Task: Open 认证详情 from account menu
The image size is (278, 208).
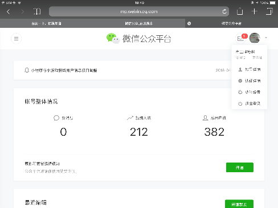Action: click(249, 81)
